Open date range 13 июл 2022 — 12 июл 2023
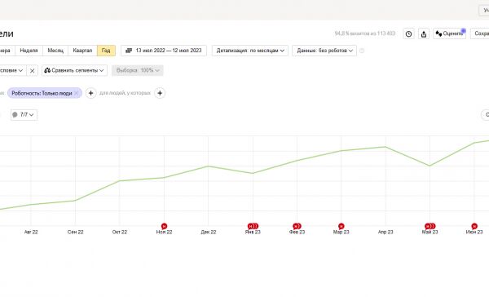Viewport: 489px width, 297px height. click(164, 51)
